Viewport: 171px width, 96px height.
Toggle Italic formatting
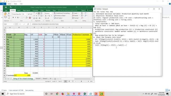coord(15,18)
